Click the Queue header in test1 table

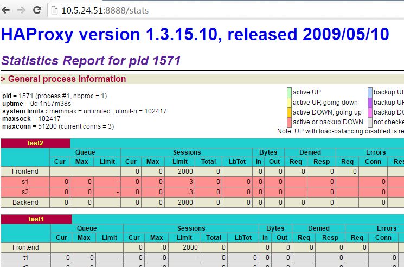click(x=87, y=228)
